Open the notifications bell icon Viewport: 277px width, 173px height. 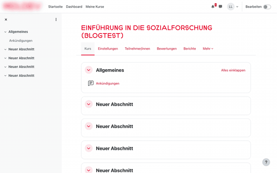pyautogui.click(x=213, y=7)
